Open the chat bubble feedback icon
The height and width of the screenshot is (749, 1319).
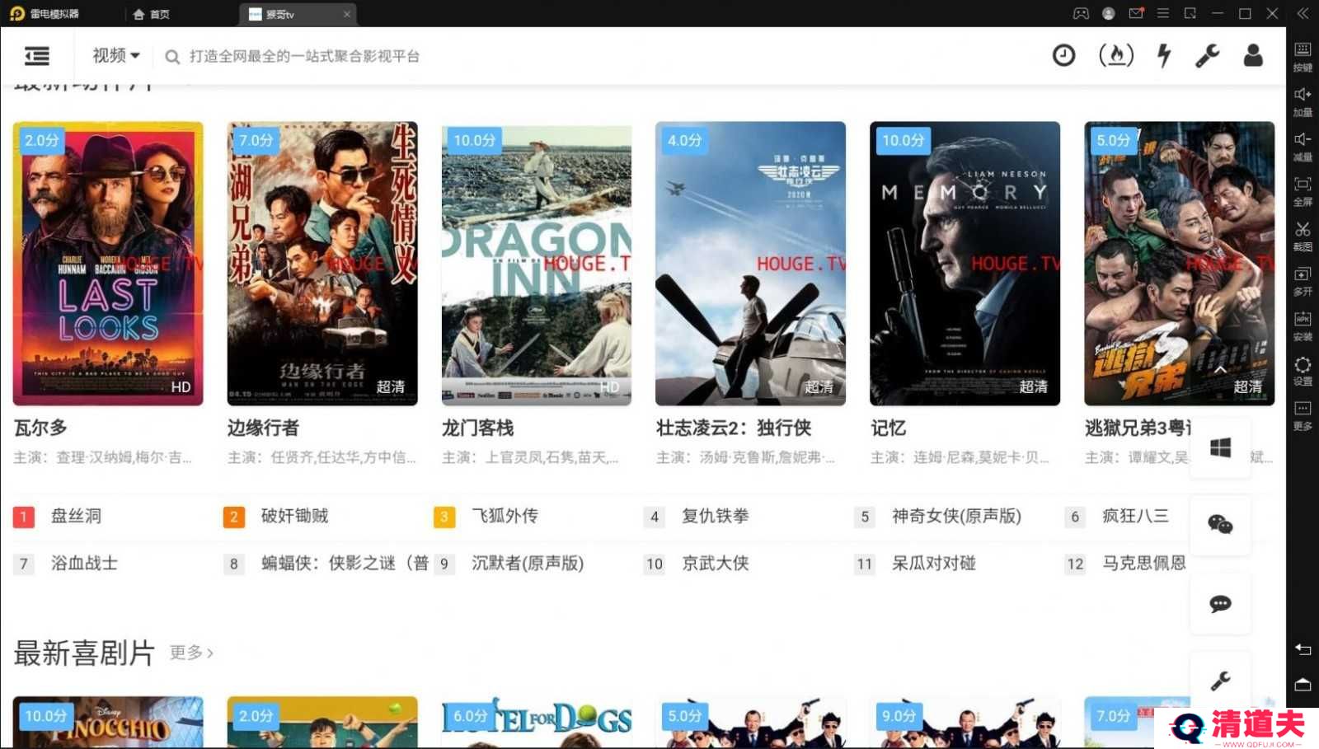pos(1220,604)
